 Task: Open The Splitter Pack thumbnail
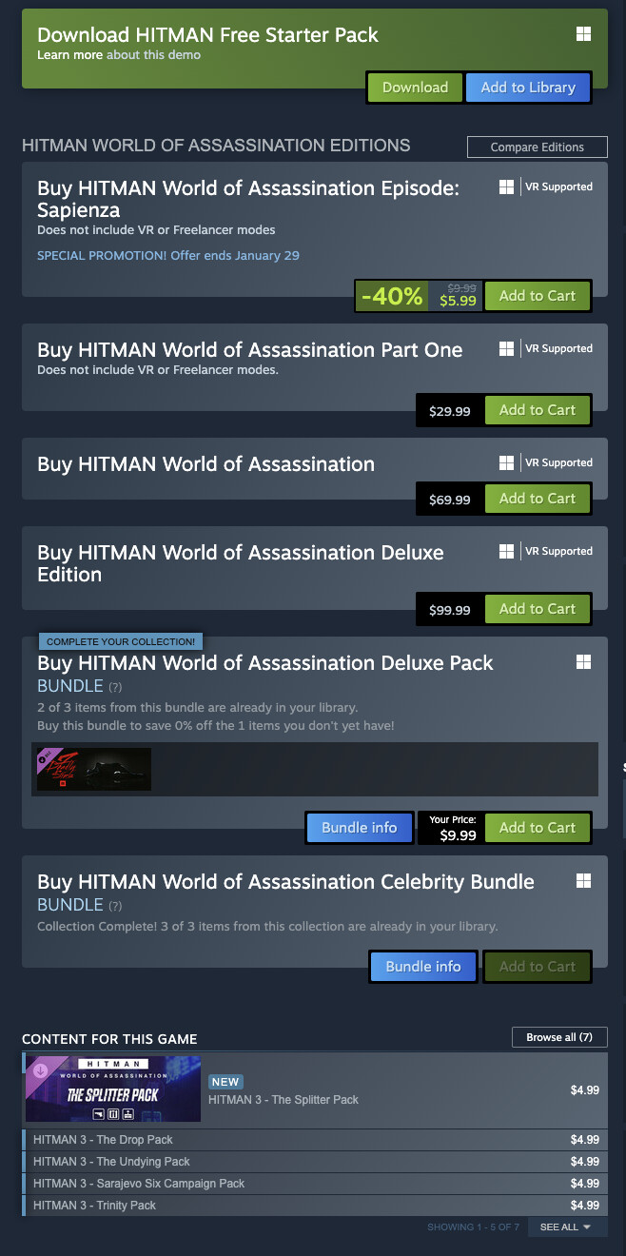pos(113,1089)
